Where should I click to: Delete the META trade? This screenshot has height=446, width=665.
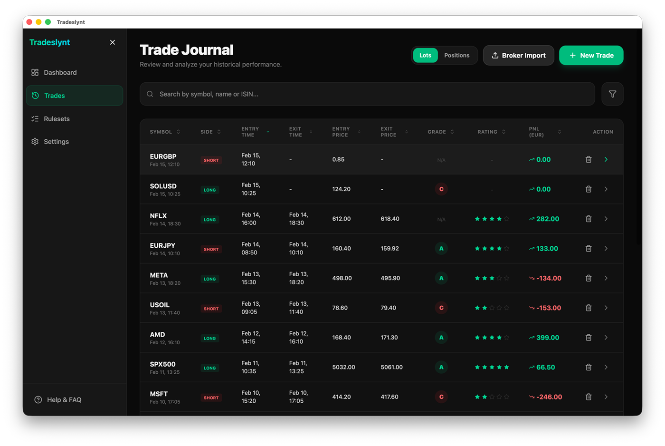point(589,278)
